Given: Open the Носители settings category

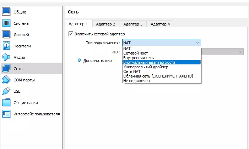Looking at the screenshot, I should coord(32,46).
